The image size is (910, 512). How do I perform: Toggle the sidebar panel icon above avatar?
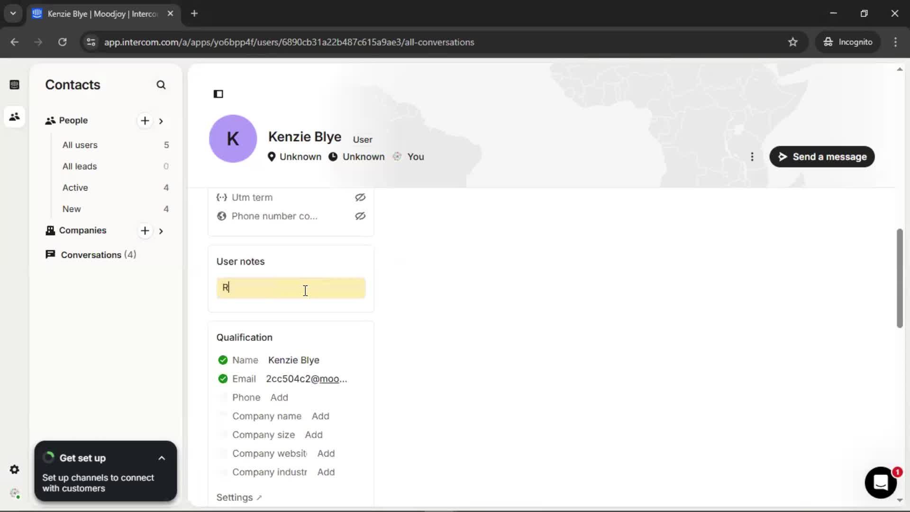click(x=218, y=94)
